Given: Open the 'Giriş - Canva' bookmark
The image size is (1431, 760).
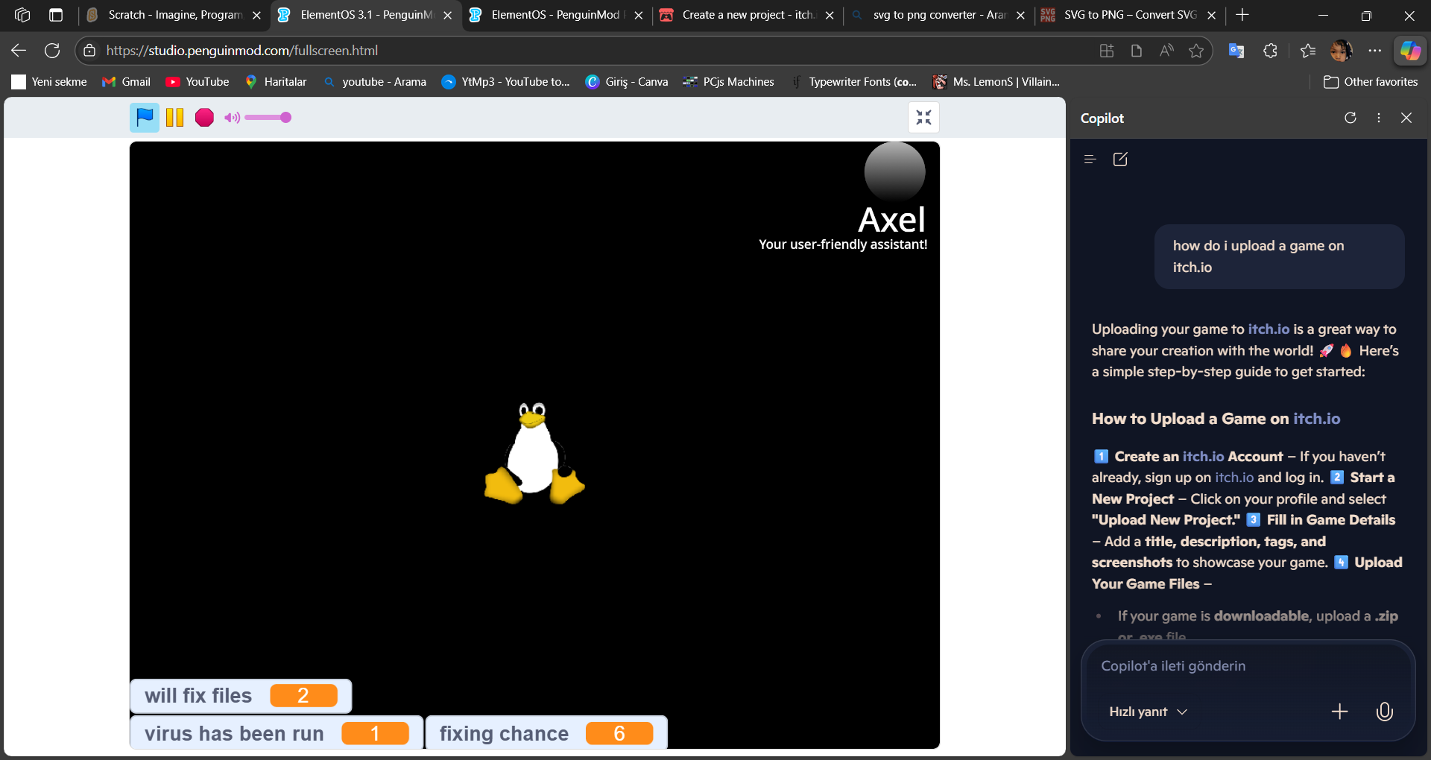Looking at the screenshot, I should tap(626, 82).
